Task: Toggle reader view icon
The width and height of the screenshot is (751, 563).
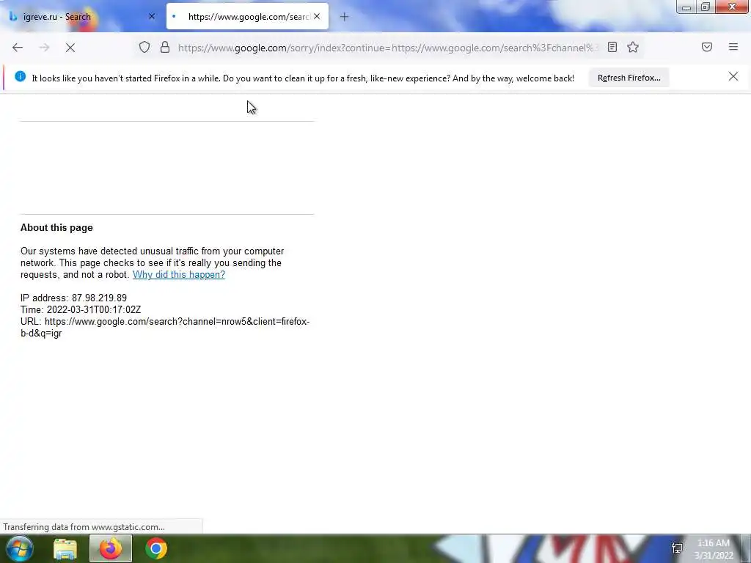Action: (612, 47)
